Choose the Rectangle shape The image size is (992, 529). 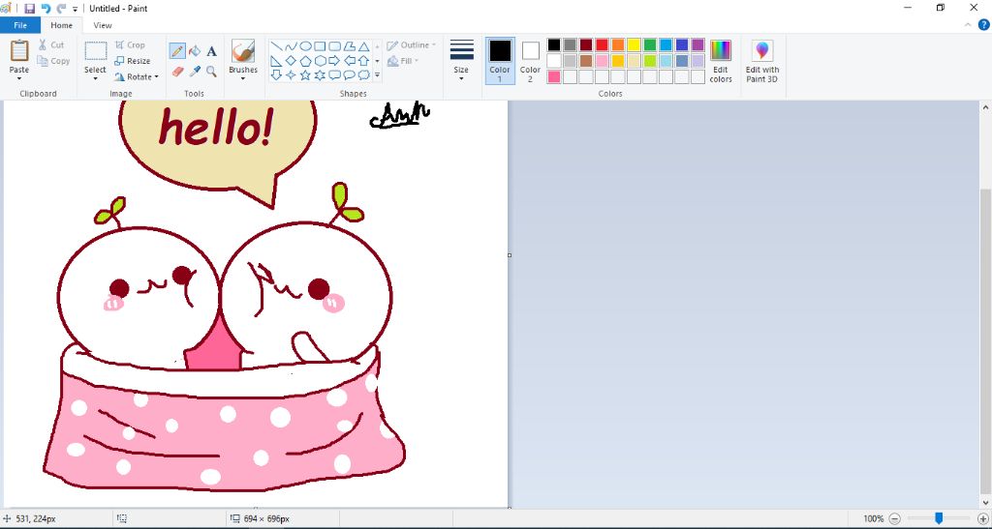[x=320, y=46]
